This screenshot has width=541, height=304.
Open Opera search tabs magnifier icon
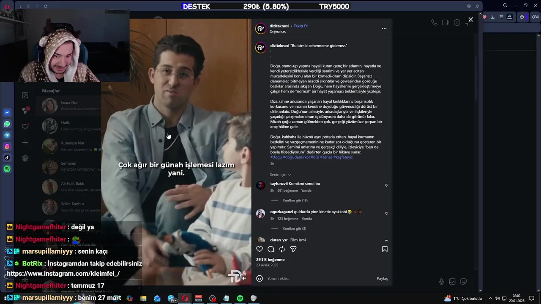pyautogui.click(x=505, y=5)
